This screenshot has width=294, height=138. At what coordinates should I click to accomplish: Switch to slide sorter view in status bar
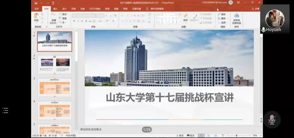click(208, 135)
